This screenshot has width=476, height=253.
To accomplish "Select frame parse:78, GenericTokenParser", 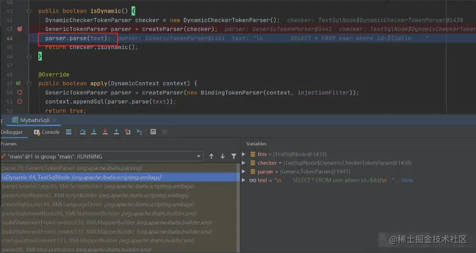I will click(x=120, y=168).
